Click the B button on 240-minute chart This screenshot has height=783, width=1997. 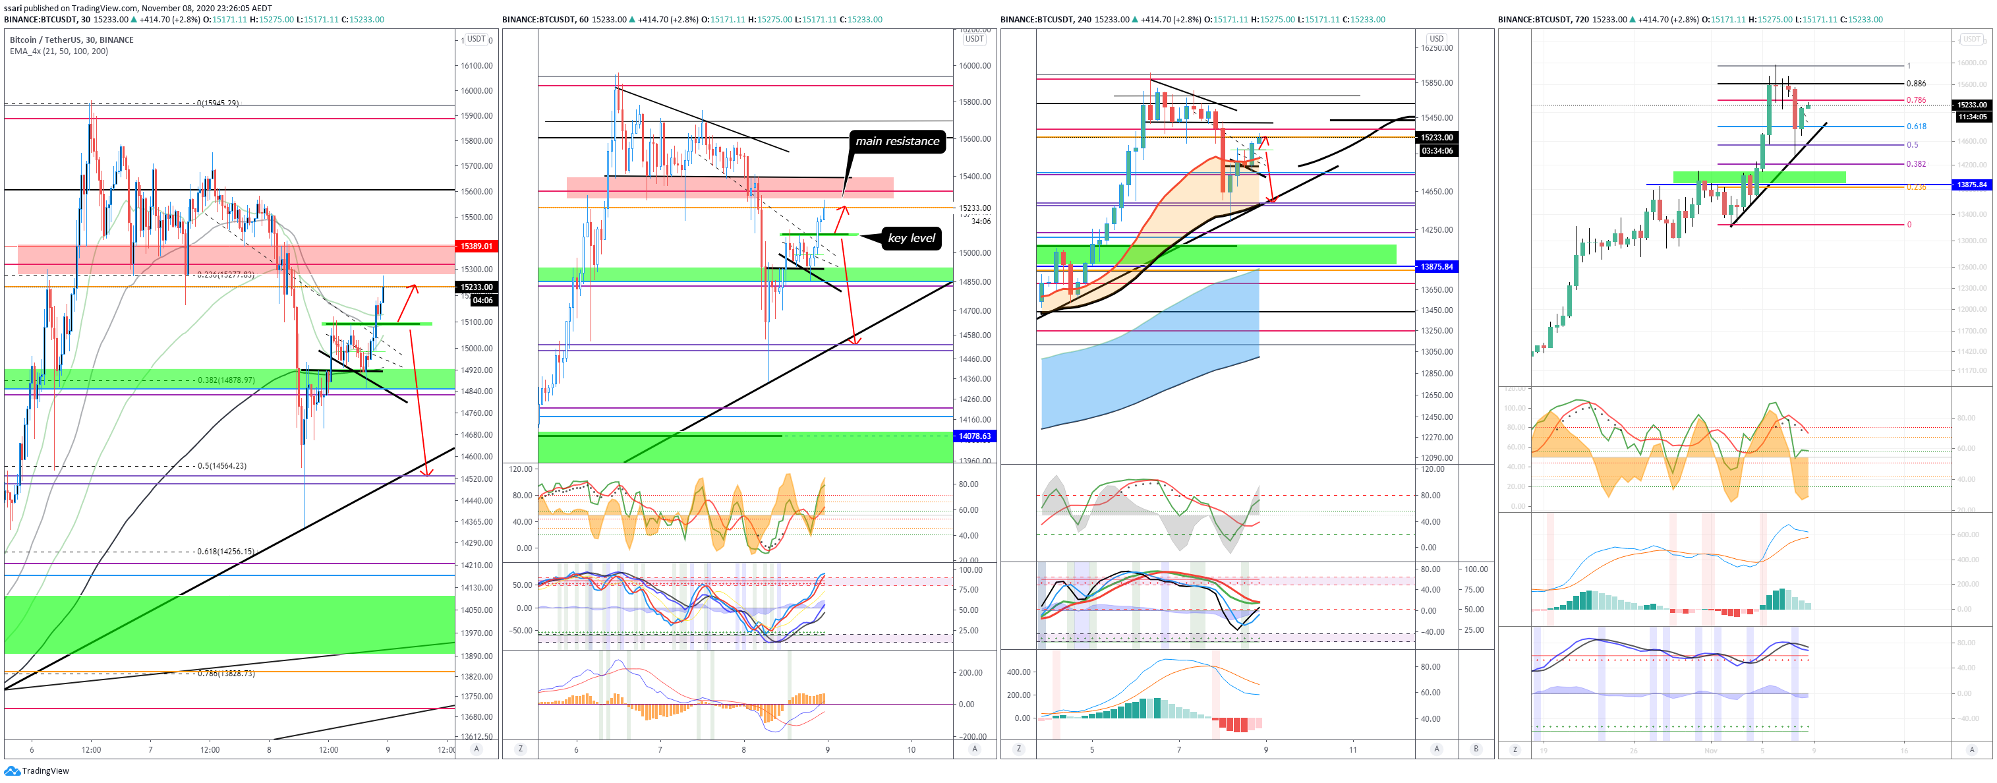[1476, 749]
